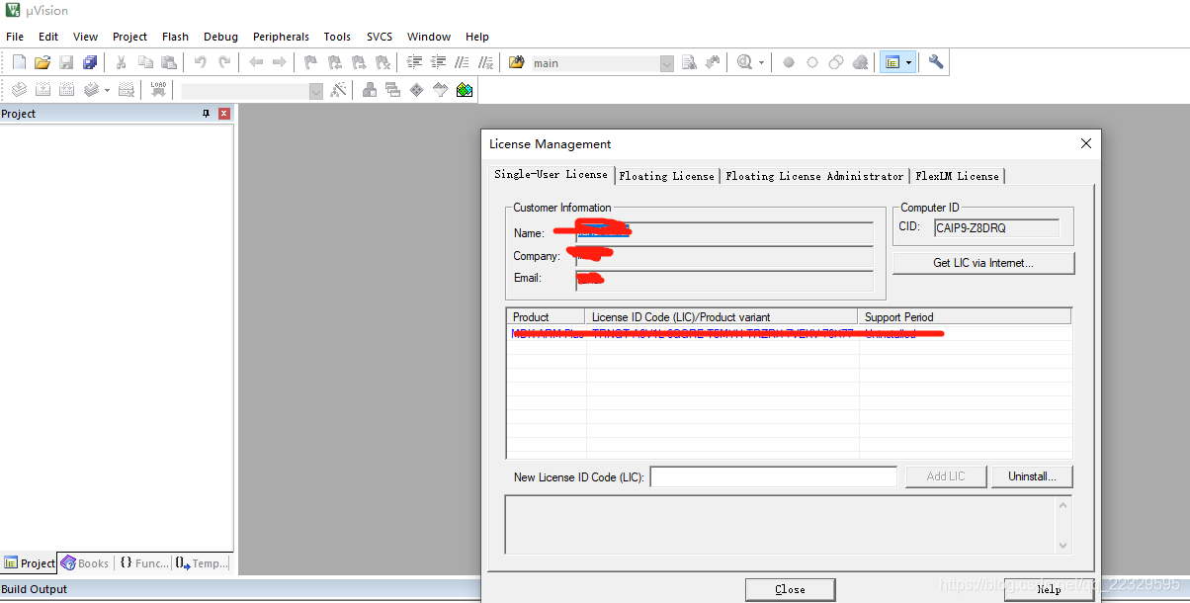Click the Save All icon

[90, 62]
